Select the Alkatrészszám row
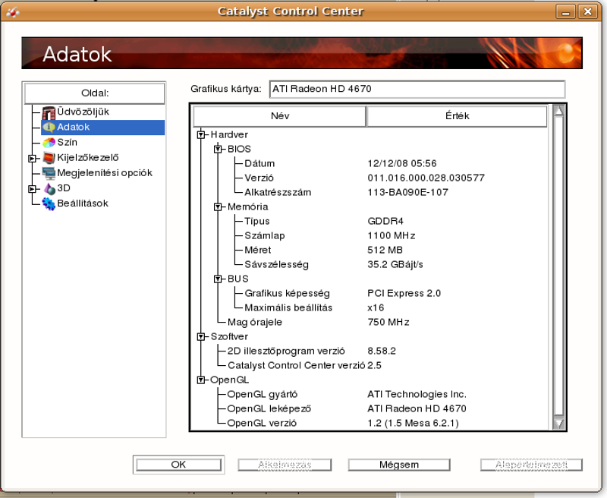 [370, 193]
